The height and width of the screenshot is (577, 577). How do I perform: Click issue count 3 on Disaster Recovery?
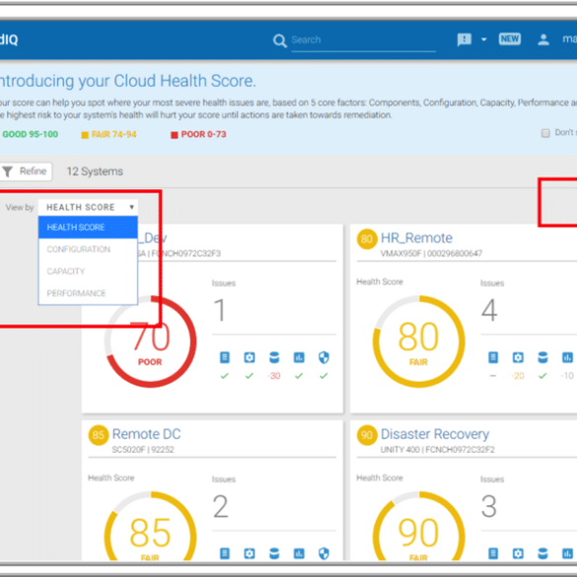489,506
